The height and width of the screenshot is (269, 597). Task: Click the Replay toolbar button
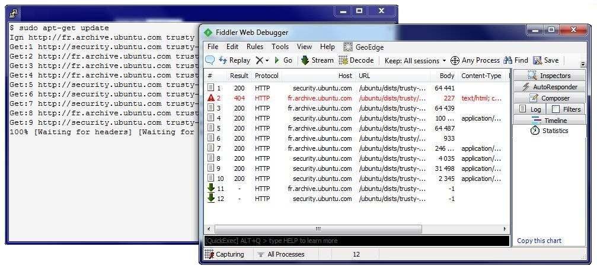[x=234, y=60]
